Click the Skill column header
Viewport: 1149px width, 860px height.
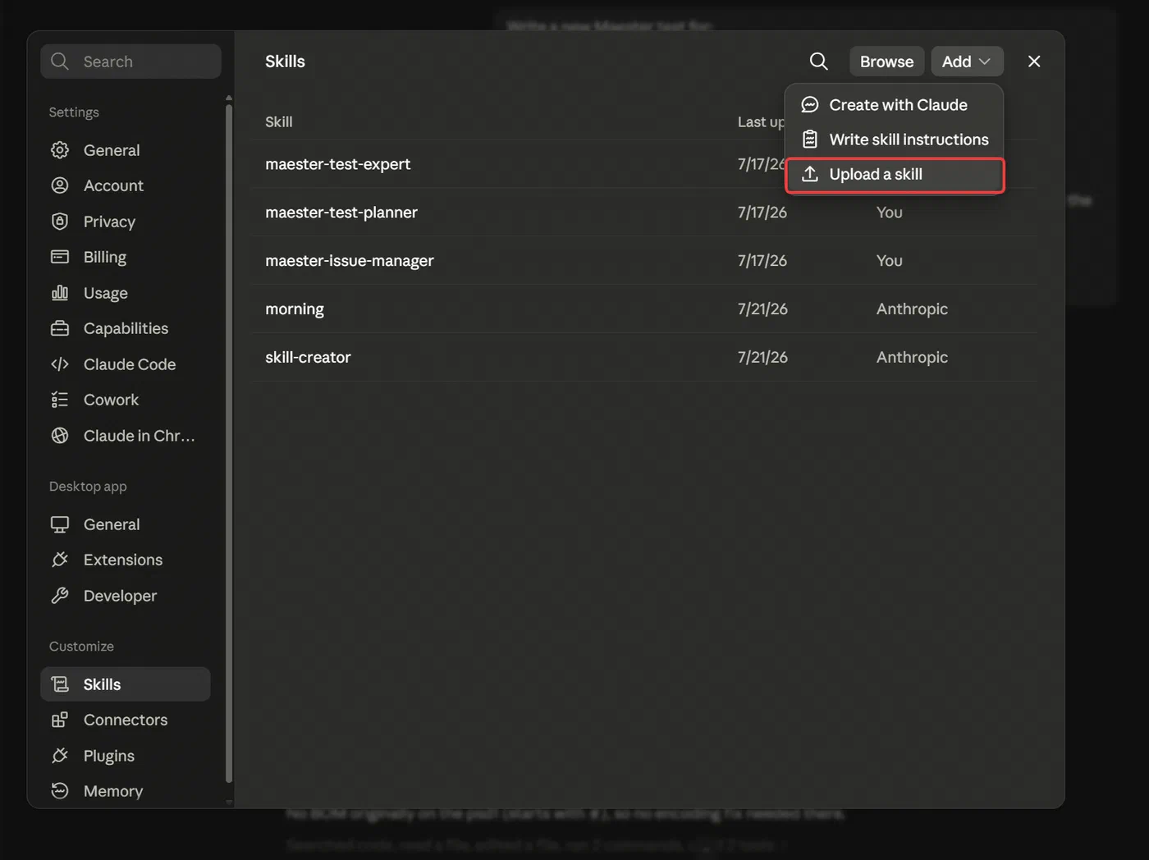pyautogui.click(x=279, y=121)
